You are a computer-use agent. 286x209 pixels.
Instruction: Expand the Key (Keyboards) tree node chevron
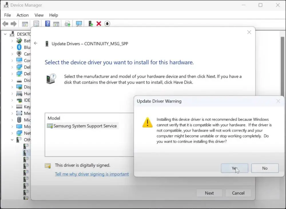[x=12, y=107]
